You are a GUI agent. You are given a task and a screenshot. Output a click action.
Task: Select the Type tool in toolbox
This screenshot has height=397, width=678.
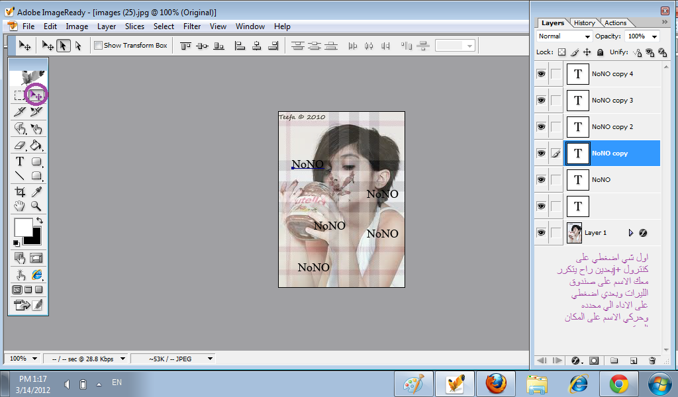[x=20, y=161]
